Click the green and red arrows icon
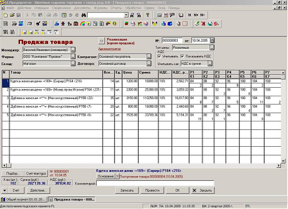 pyautogui.click(x=139, y=24)
